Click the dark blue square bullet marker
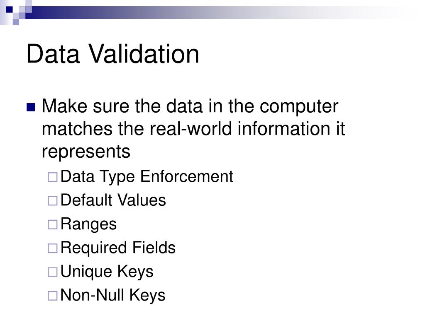The height and width of the screenshot is (318, 425). [x=31, y=107]
